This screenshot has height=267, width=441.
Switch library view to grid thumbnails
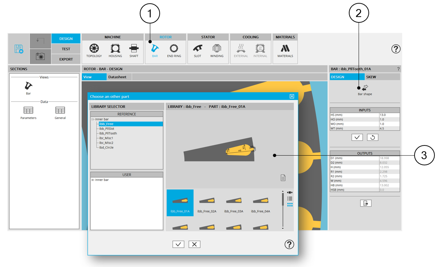click(290, 205)
